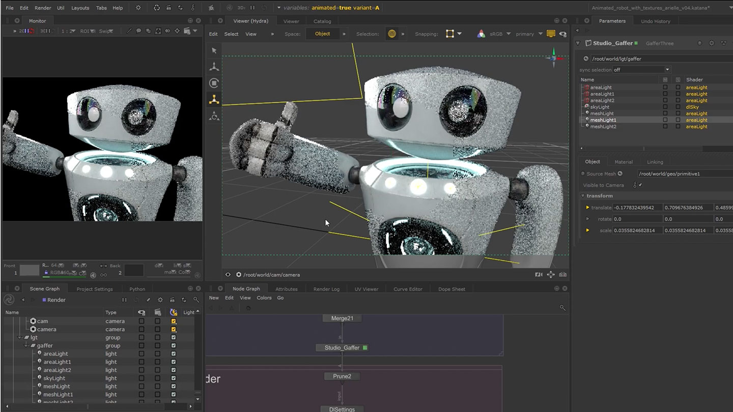Click the Studio_Gaffer node in Node Graph
This screenshot has height=412, width=733.
342,348
